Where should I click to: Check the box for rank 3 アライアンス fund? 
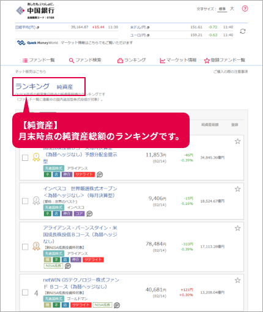[x=25, y=247]
